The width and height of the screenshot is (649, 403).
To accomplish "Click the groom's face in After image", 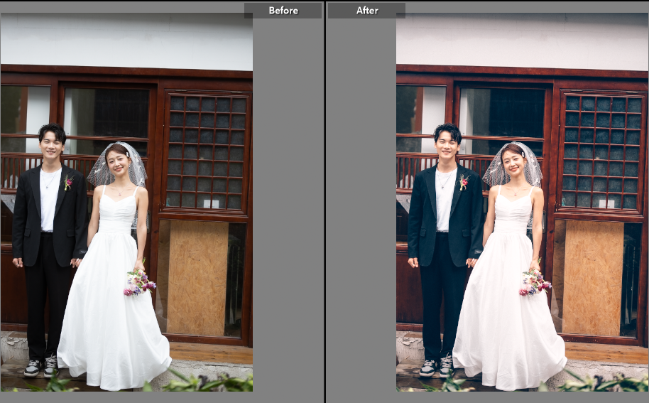I will pos(447,144).
